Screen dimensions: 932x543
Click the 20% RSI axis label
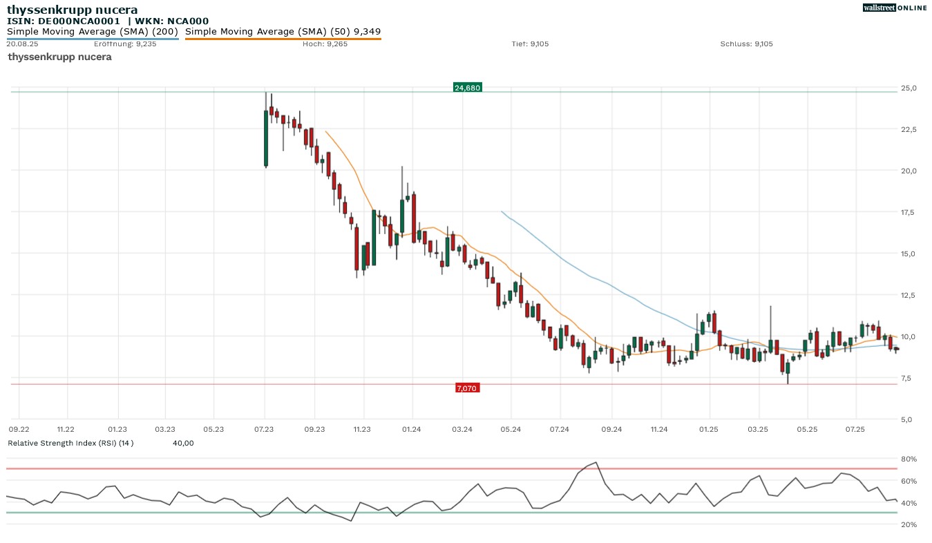point(909,525)
